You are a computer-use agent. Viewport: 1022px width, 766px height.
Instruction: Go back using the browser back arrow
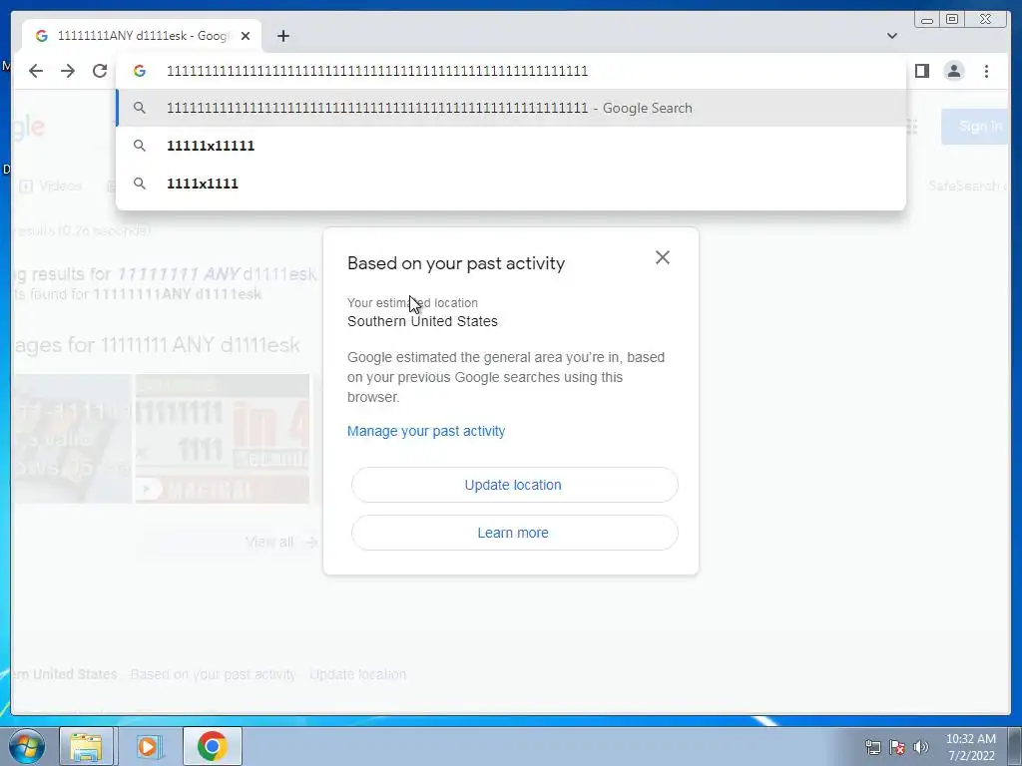36,71
